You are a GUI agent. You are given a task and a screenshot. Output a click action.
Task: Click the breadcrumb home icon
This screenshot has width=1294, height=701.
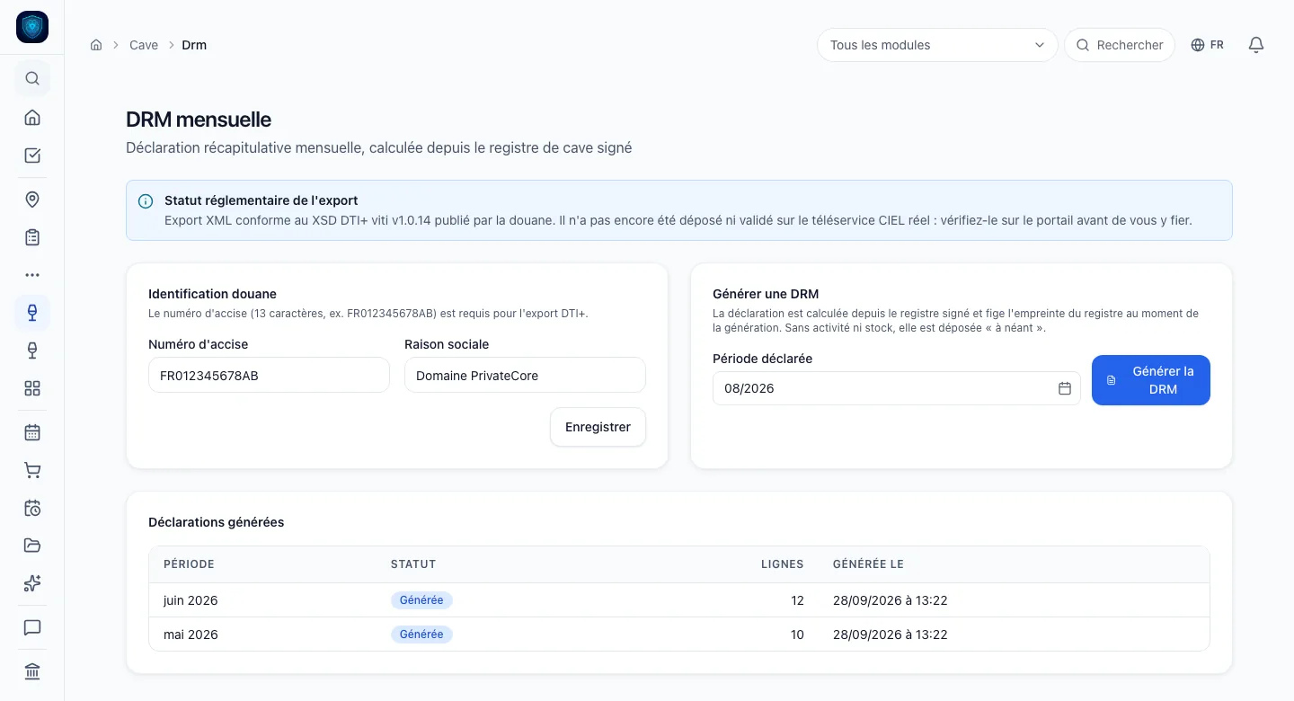(x=96, y=45)
